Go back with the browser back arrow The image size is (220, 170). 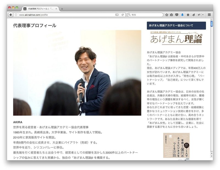[x=11, y=15]
